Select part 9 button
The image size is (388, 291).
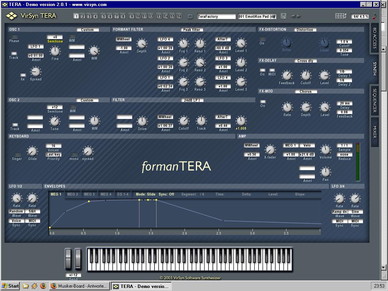click(131, 16)
